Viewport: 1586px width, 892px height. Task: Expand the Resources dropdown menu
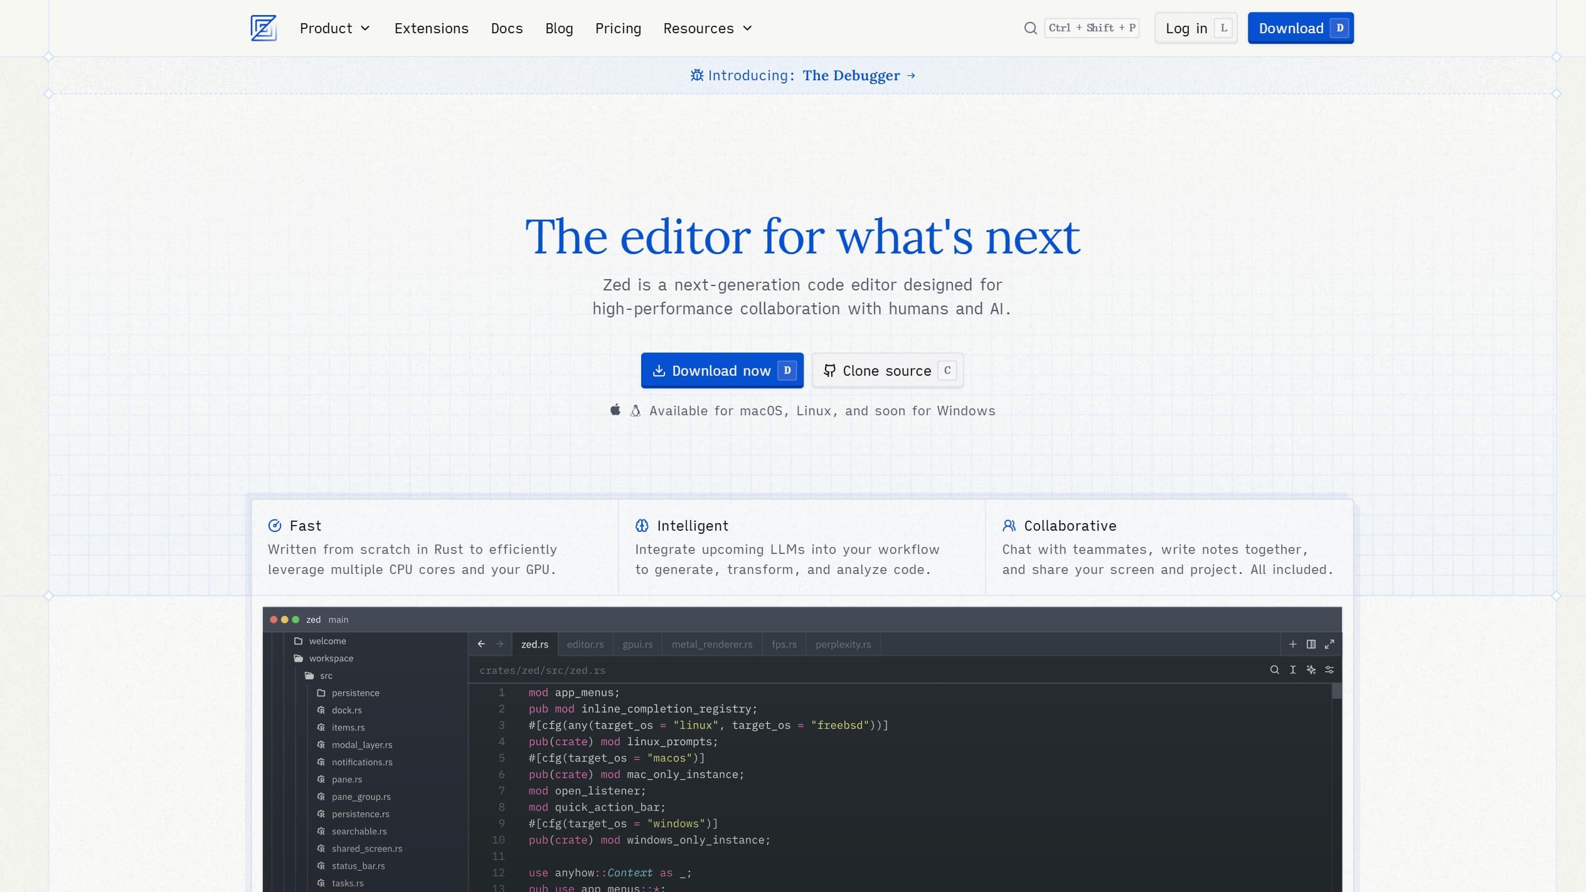[x=708, y=28]
